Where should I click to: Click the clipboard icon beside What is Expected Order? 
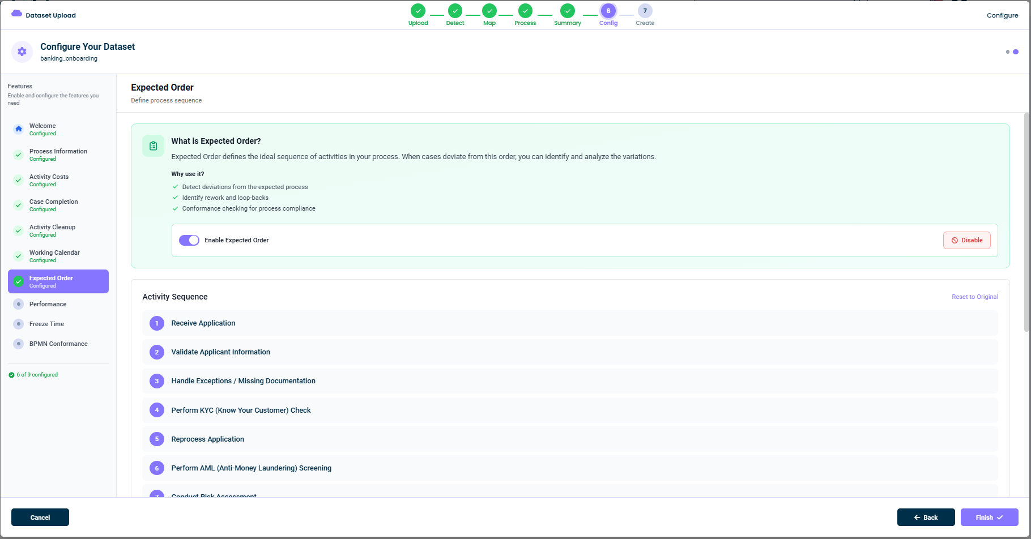pos(153,146)
